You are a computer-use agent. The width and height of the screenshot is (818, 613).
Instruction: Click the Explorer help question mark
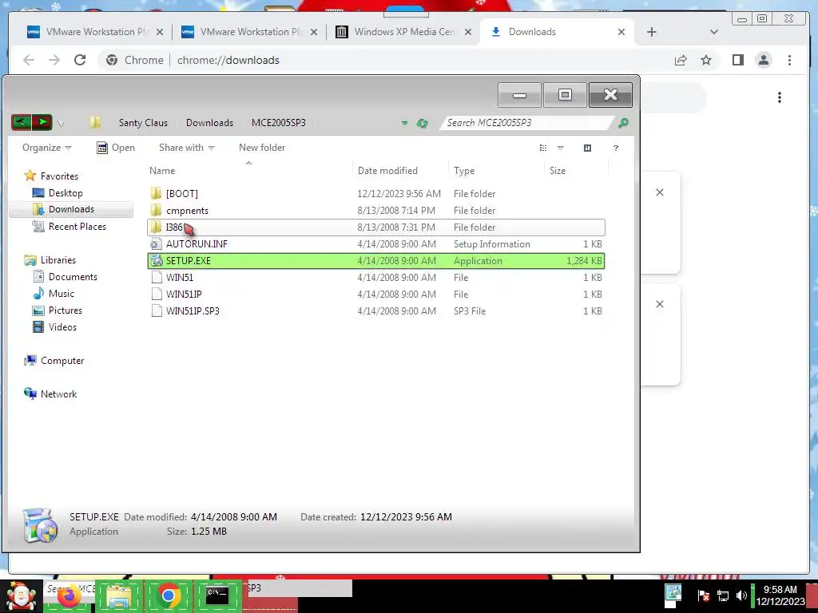616,148
